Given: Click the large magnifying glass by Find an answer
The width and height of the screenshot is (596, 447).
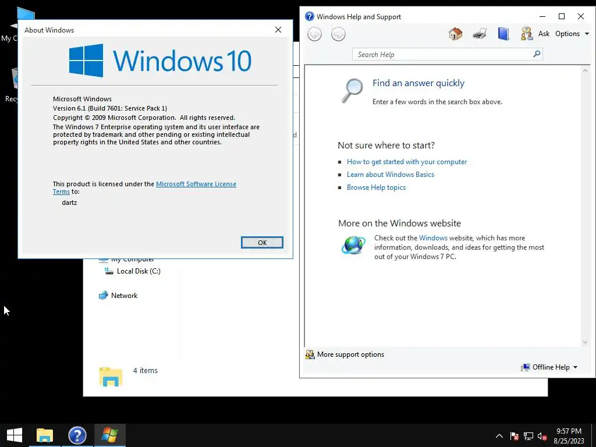Looking at the screenshot, I should coord(352,90).
